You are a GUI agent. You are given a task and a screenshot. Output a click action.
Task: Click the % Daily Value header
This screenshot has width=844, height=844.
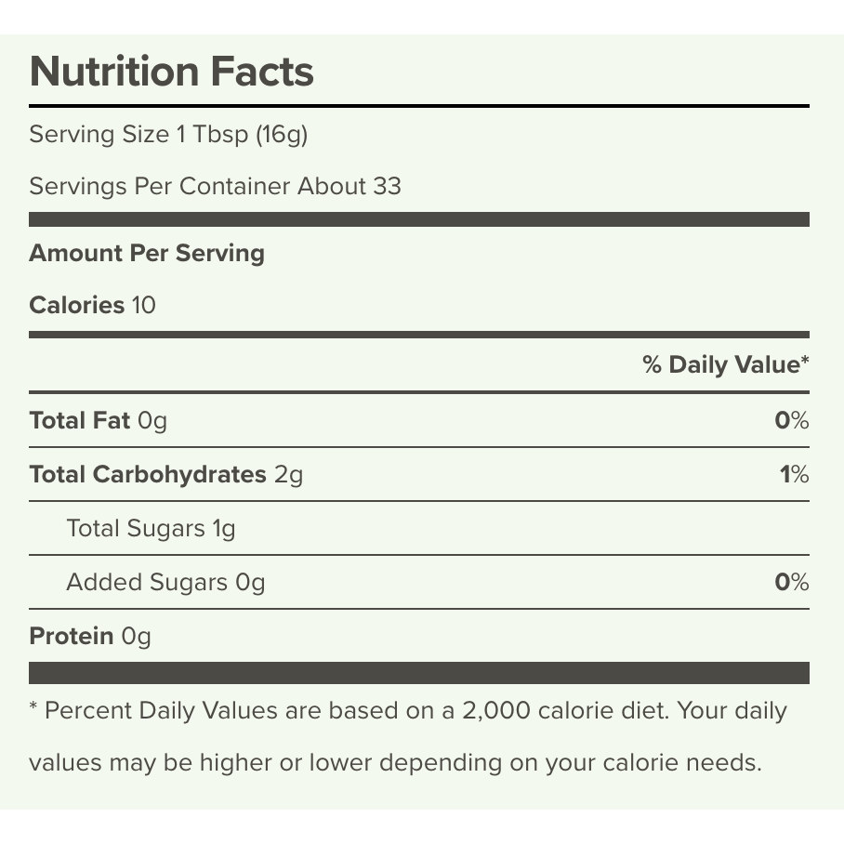click(725, 364)
